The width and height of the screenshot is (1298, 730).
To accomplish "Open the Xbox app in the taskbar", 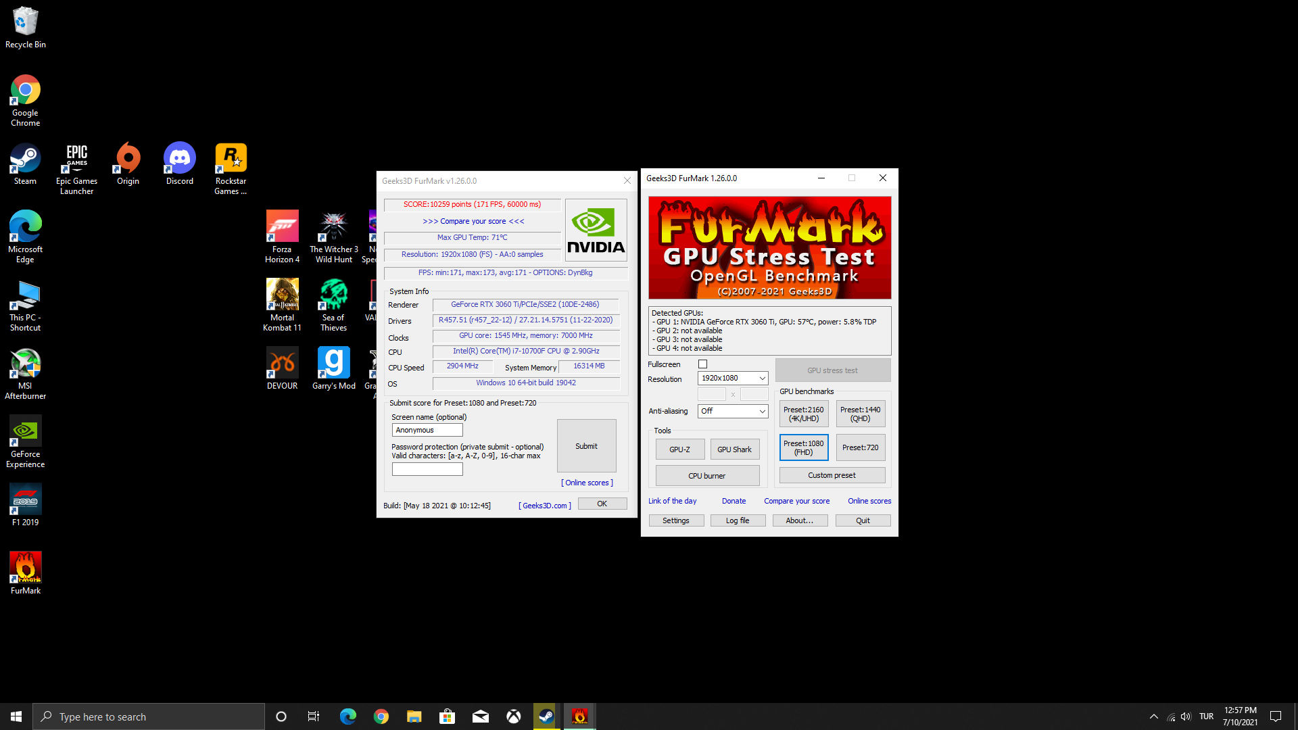I will tap(514, 716).
